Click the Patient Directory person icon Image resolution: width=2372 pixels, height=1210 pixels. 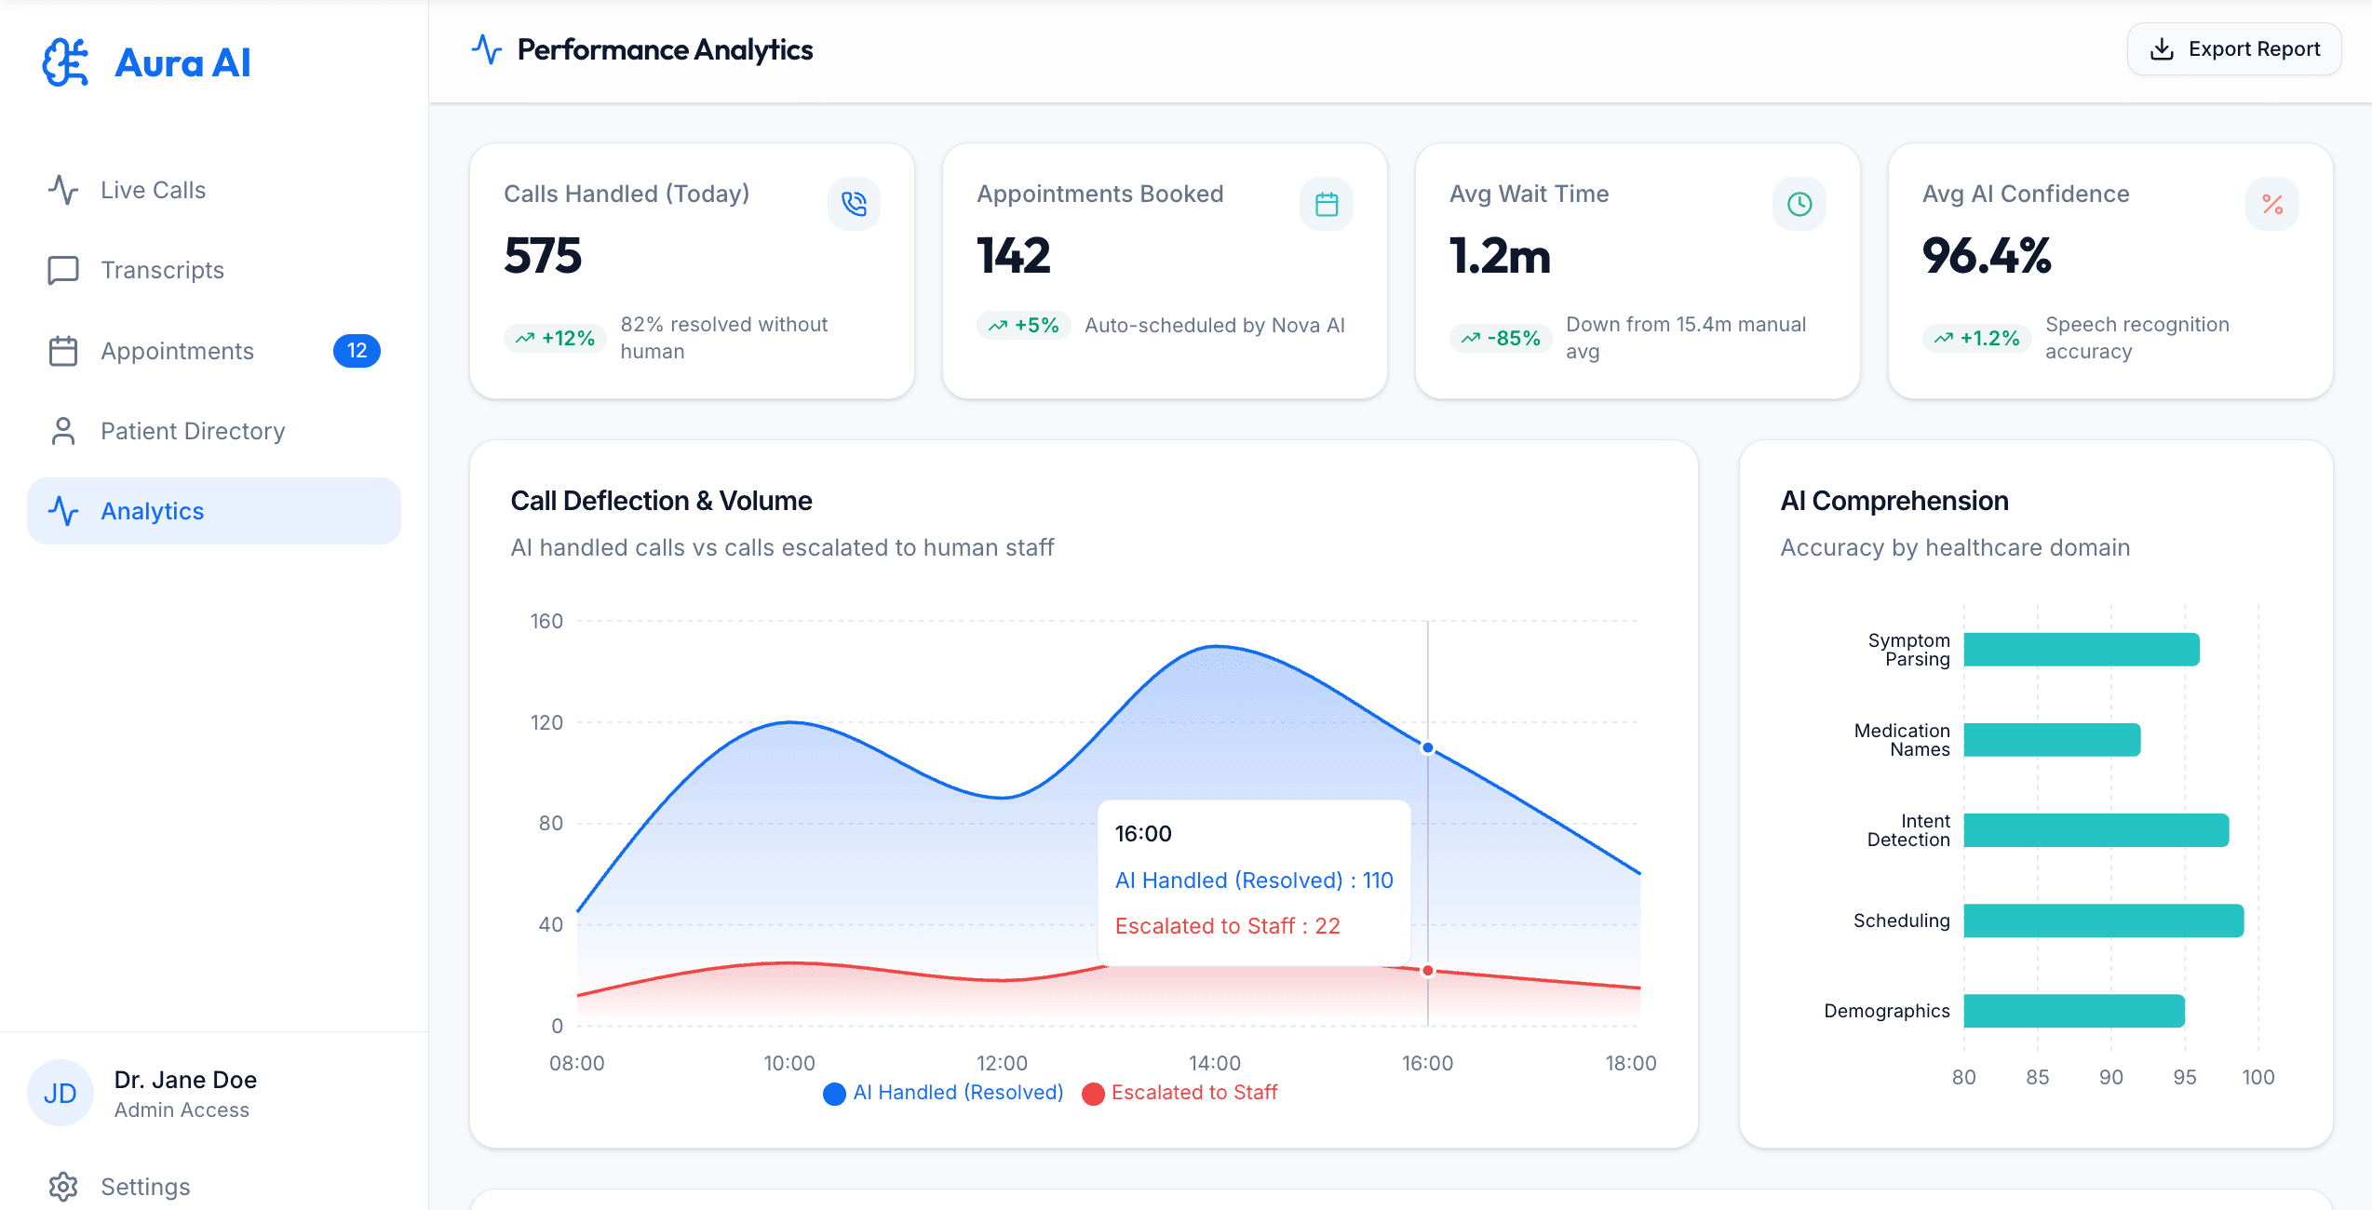tap(63, 431)
